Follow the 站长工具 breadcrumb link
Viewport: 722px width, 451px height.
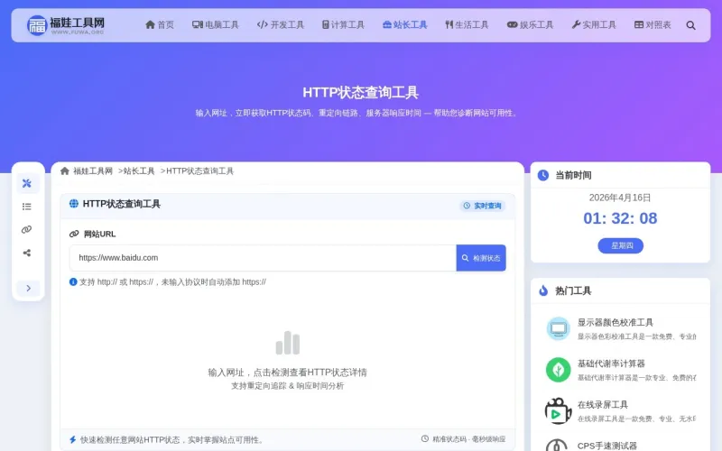(139, 171)
